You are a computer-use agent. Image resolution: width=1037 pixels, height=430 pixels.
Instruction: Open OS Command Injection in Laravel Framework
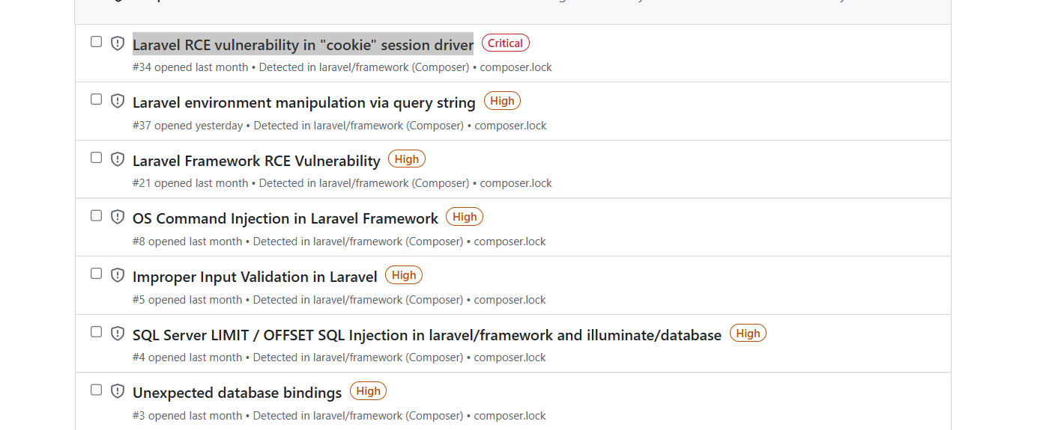click(285, 218)
